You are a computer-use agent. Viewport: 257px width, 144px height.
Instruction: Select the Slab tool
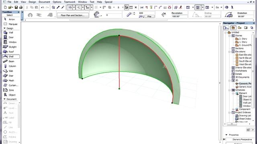[x=11, y=71]
